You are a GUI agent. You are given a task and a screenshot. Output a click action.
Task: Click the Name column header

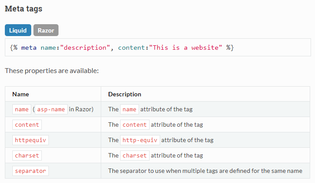pyautogui.click(x=21, y=94)
